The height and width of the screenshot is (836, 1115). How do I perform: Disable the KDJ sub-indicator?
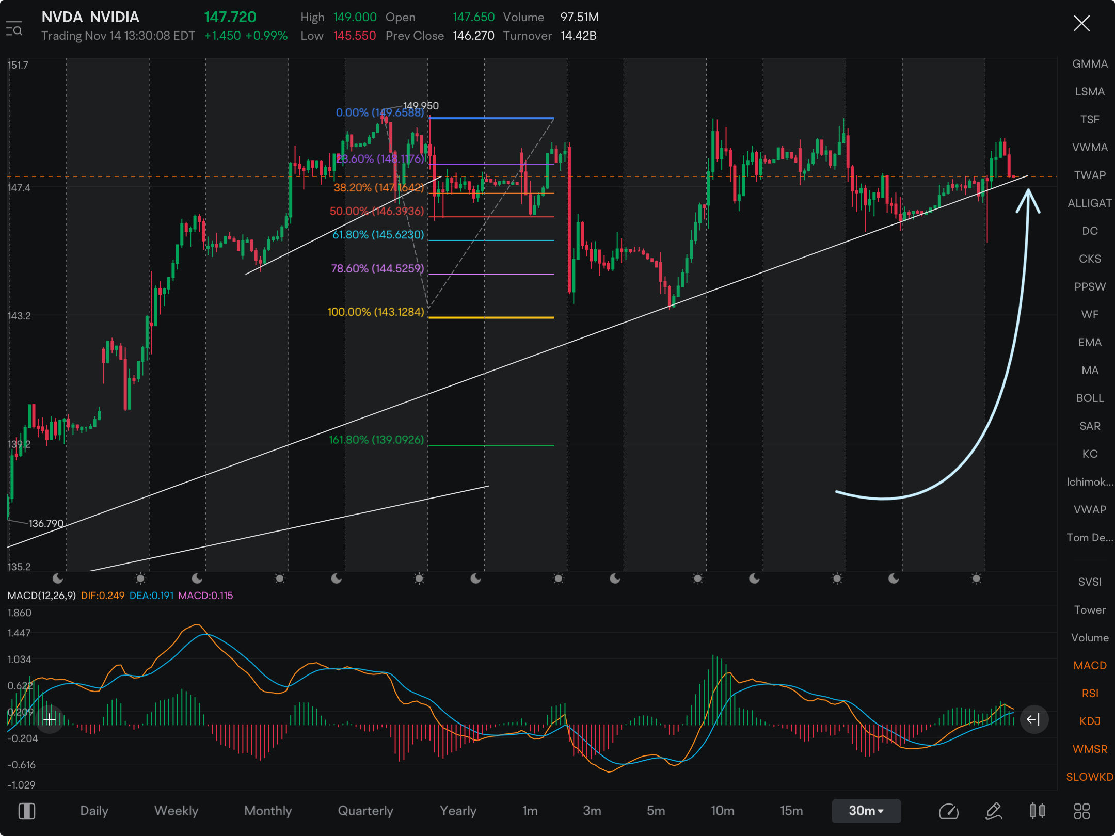pos(1090,721)
